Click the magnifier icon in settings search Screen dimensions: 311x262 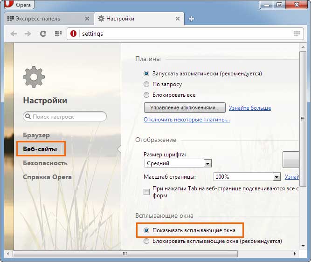(28, 116)
